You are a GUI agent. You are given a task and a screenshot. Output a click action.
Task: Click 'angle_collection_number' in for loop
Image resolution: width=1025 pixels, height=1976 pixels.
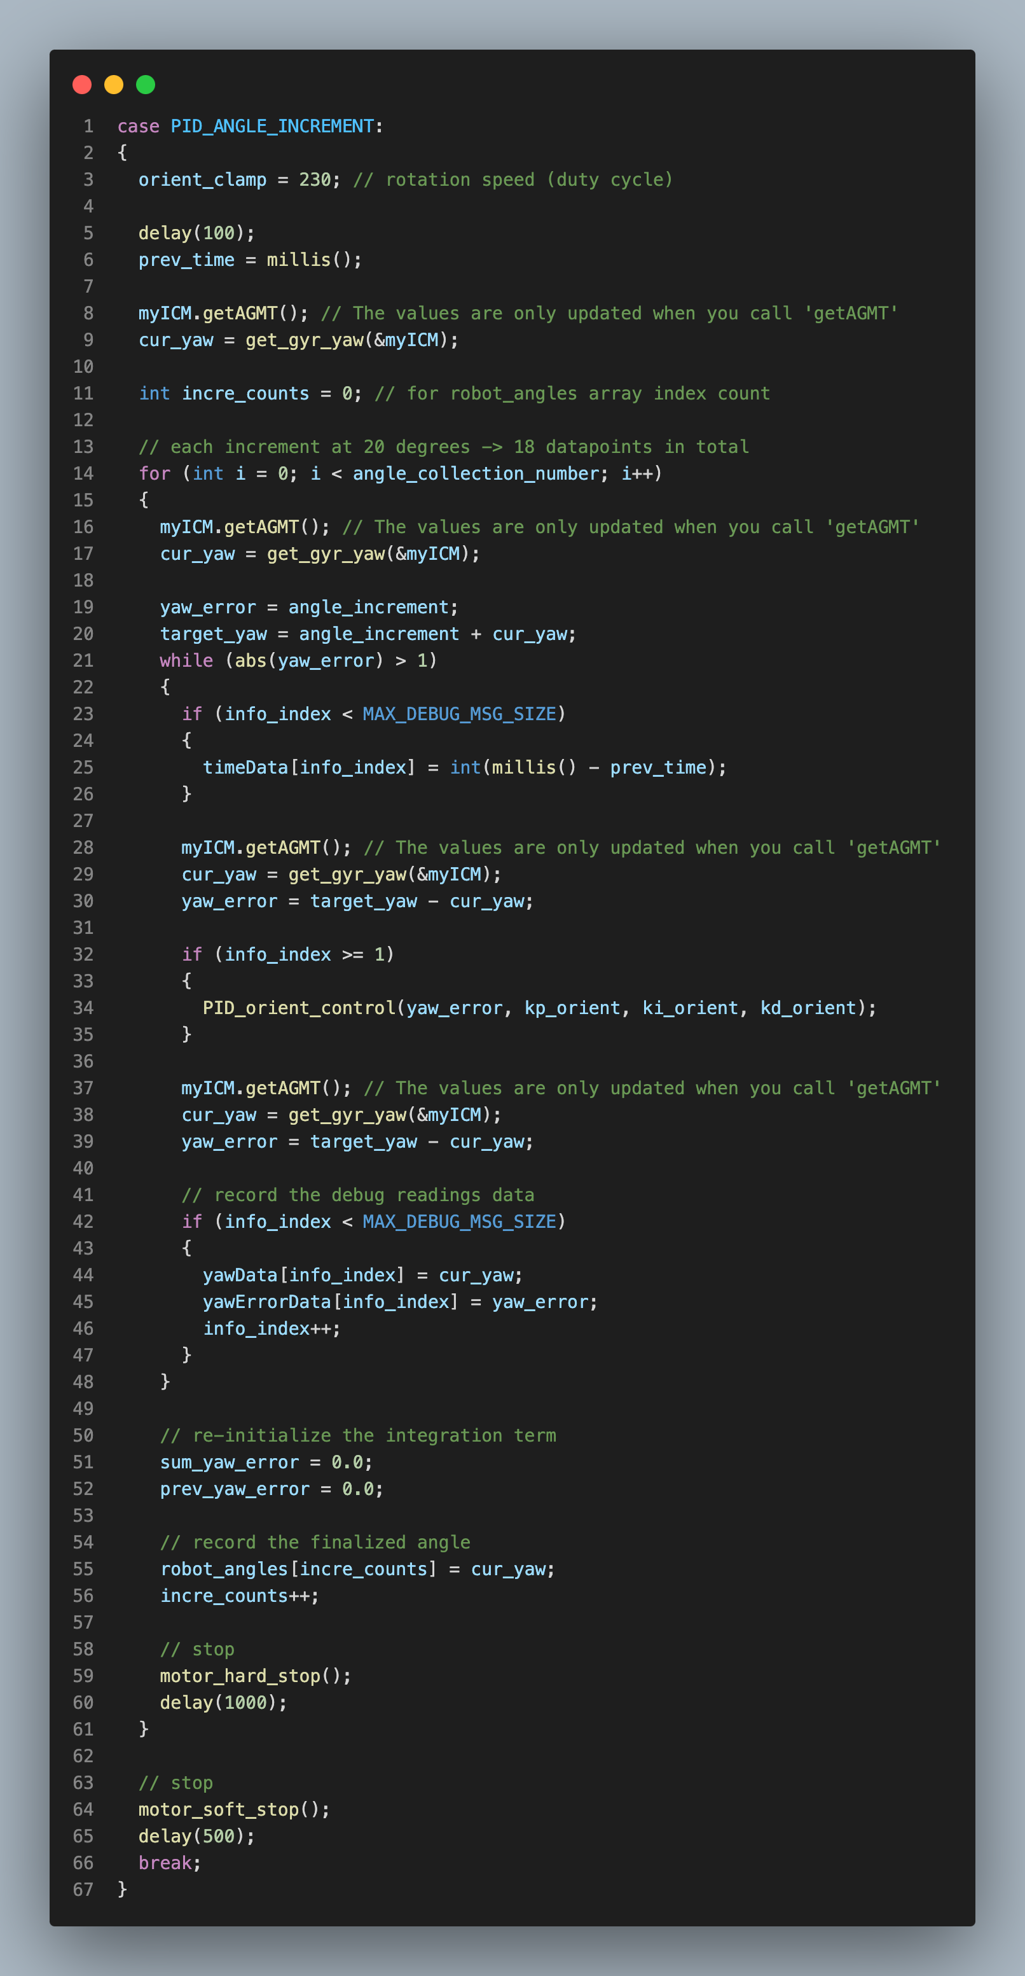(x=476, y=473)
